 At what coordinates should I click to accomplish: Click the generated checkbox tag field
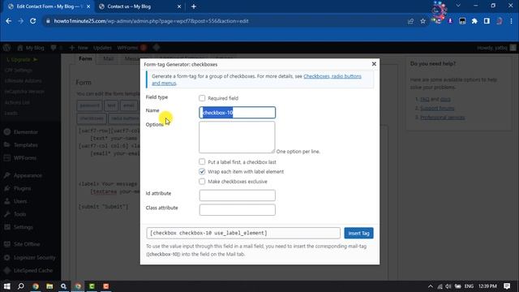click(243, 233)
